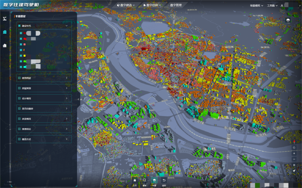Screen dimensions: 302x188
Task: Select the 专题 thematic cube icon
Action: click(154, 180)
